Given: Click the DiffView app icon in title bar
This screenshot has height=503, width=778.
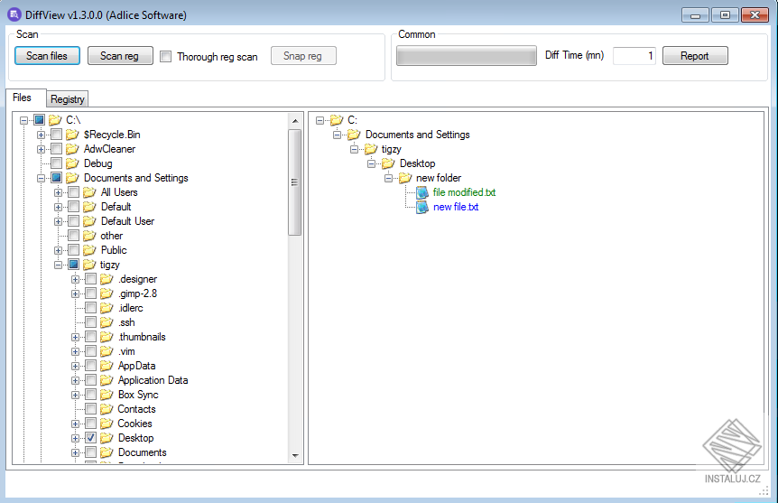Looking at the screenshot, I should 14,14.
